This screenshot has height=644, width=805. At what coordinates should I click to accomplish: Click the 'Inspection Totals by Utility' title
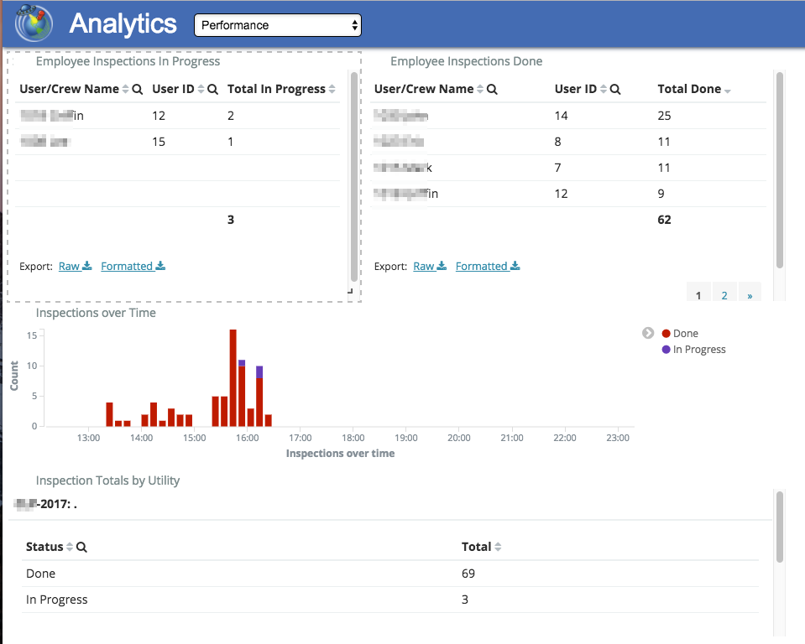pyautogui.click(x=107, y=480)
